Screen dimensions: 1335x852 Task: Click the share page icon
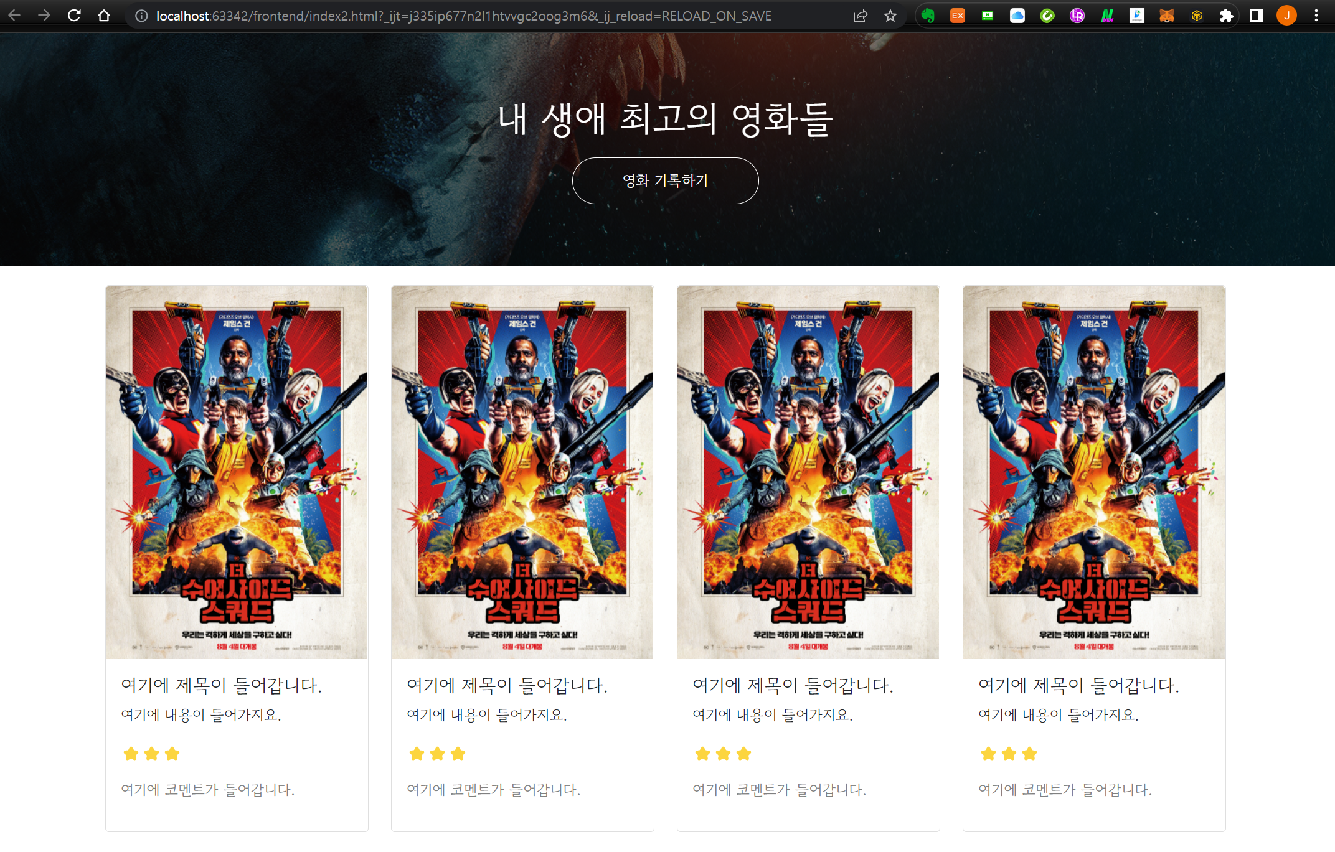click(861, 16)
